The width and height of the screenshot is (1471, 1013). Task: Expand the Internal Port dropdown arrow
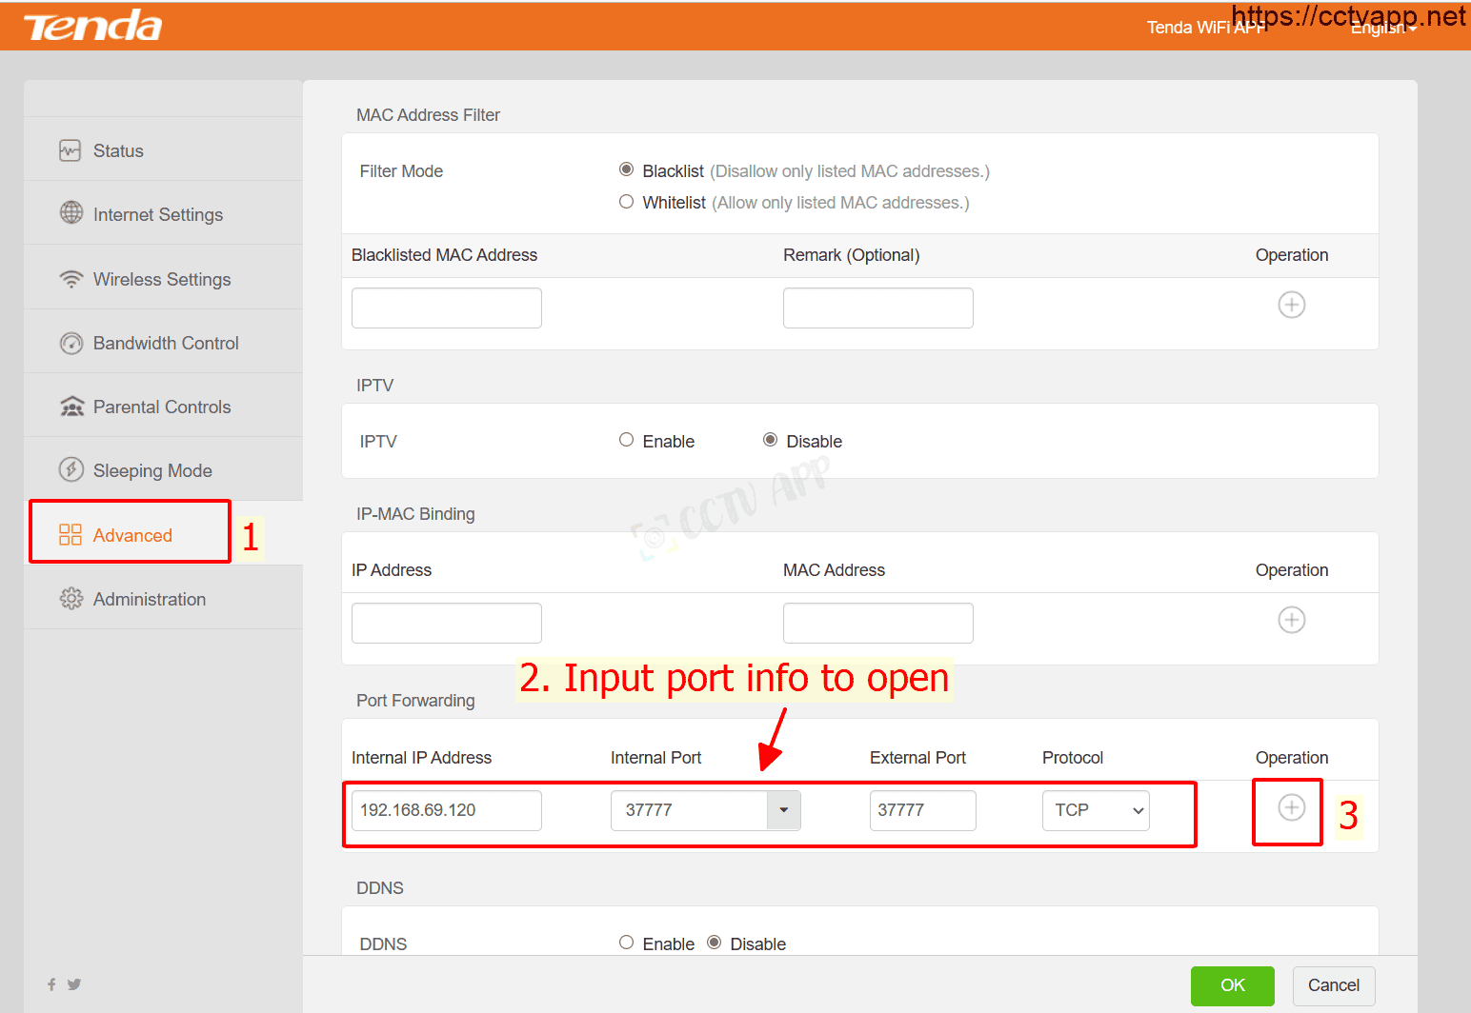pos(783,810)
